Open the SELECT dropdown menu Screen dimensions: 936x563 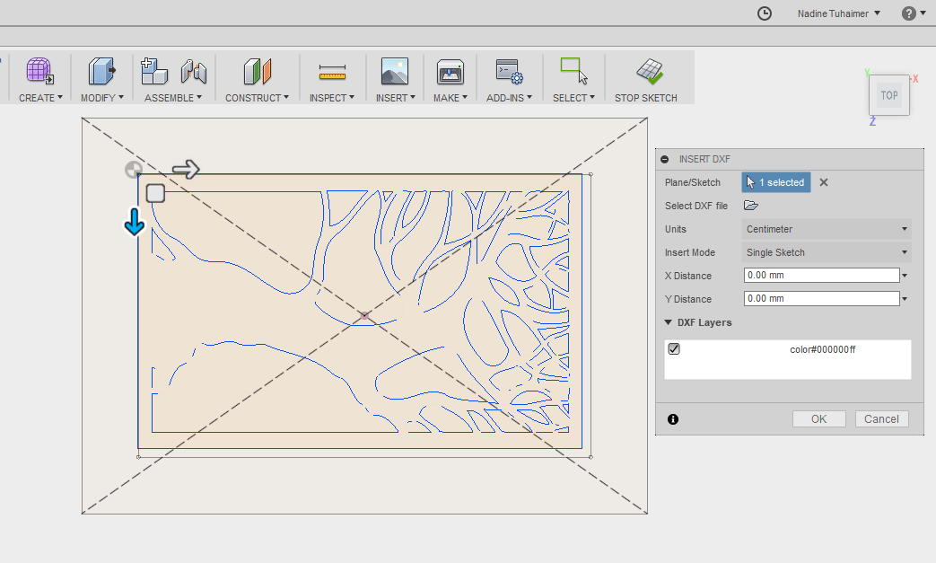coord(573,98)
